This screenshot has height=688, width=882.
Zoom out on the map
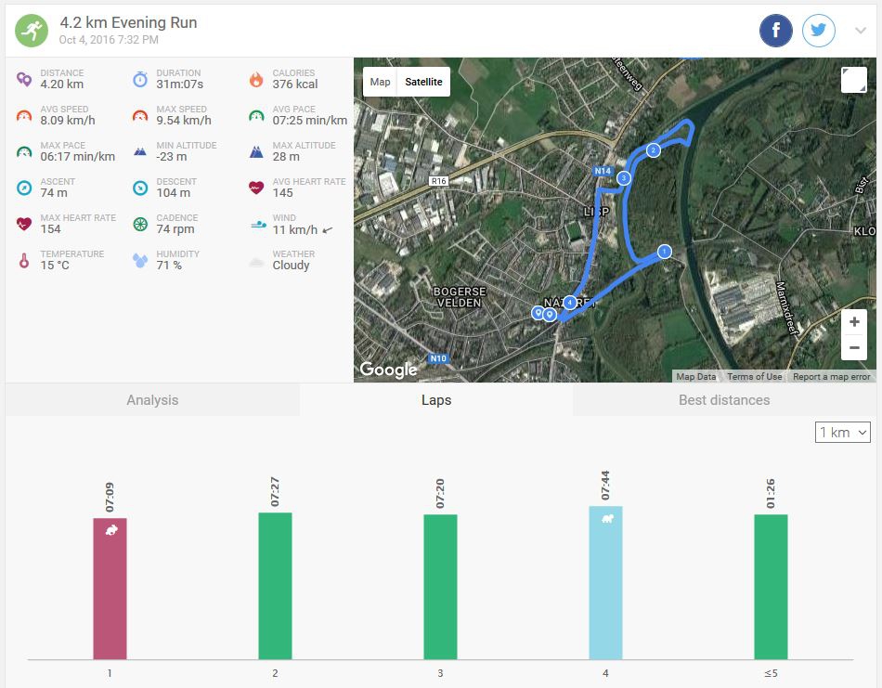tap(854, 348)
